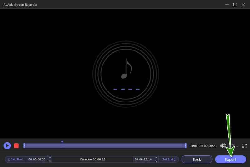Click the right trim handle of the timeline
250x167 pixels.
click(x=186, y=145)
